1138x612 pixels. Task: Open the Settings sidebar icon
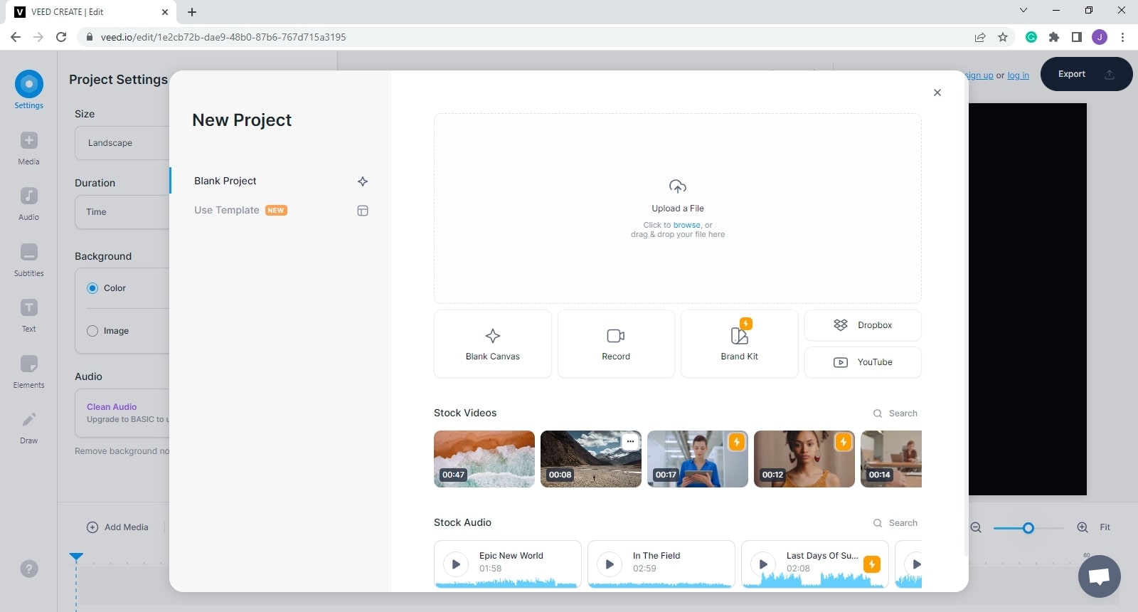point(28,90)
